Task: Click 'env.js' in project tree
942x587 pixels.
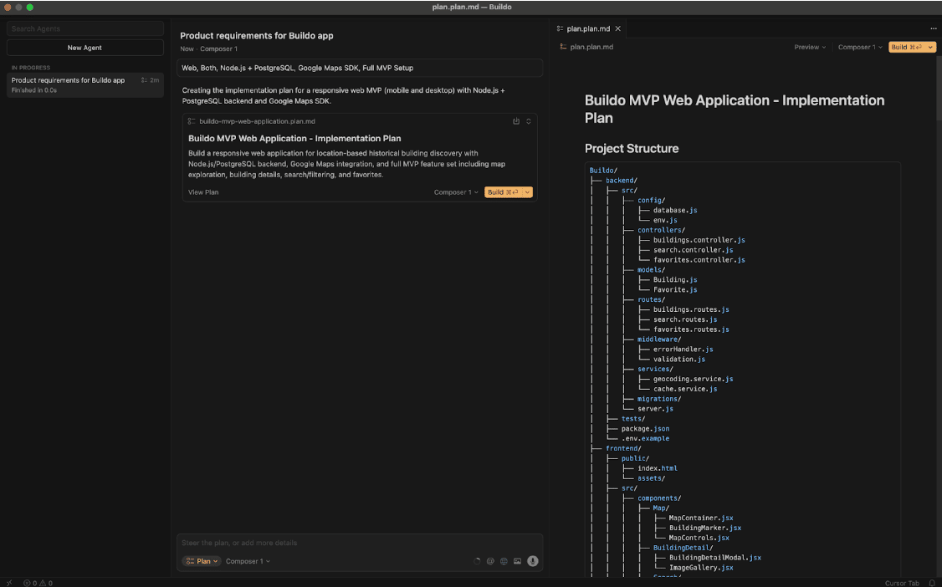Action: pyautogui.click(x=665, y=220)
